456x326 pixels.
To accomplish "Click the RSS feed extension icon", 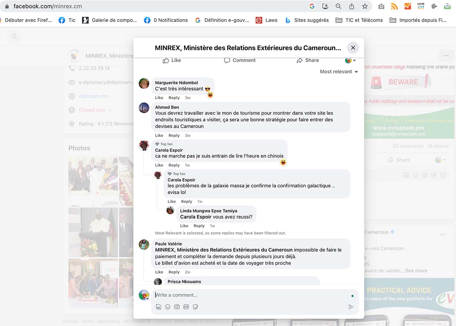I will [394, 6].
